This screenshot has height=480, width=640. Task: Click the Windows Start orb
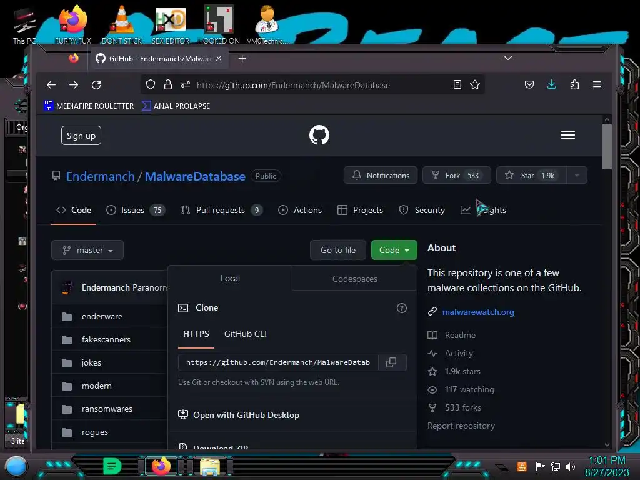tap(16, 466)
